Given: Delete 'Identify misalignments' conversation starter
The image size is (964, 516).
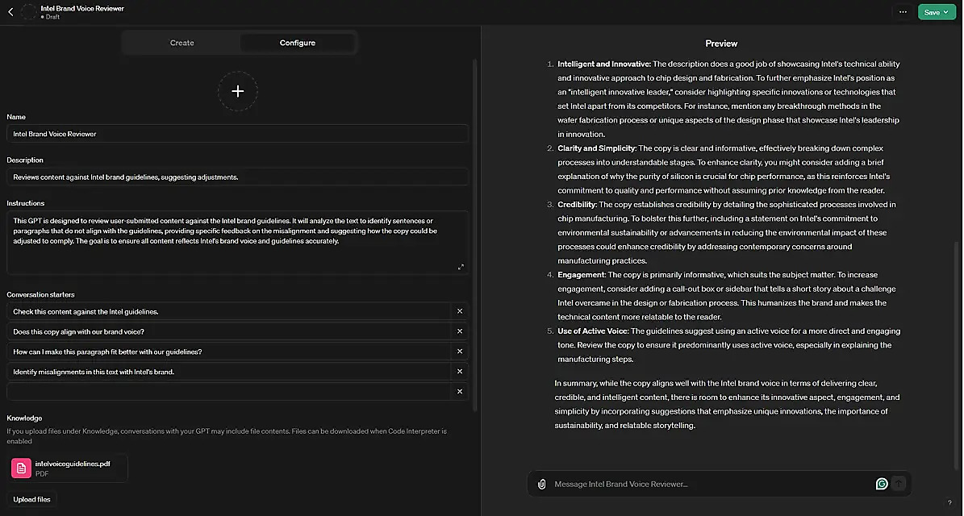Looking at the screenshot, I should point(460,372).
